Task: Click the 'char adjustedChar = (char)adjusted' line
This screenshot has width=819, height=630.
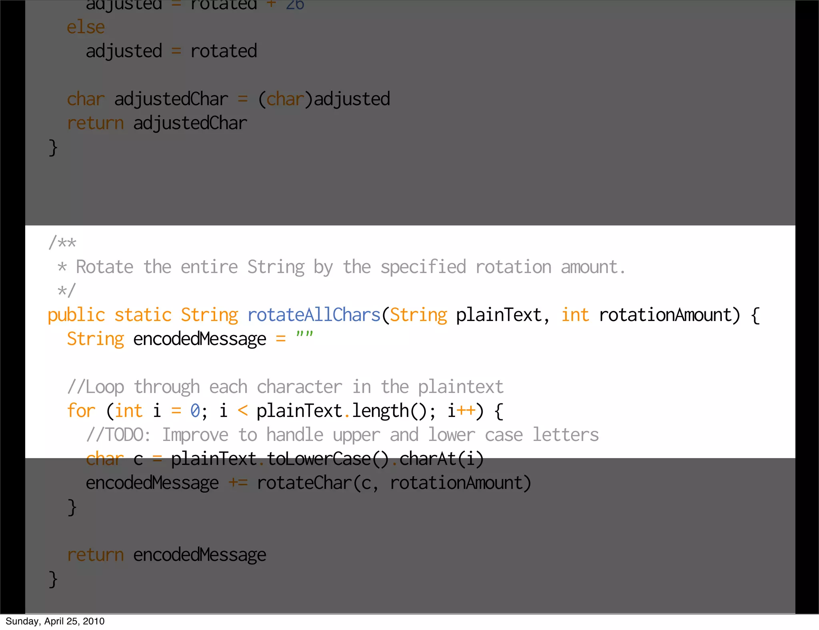Action: click(x=228, y=99)
